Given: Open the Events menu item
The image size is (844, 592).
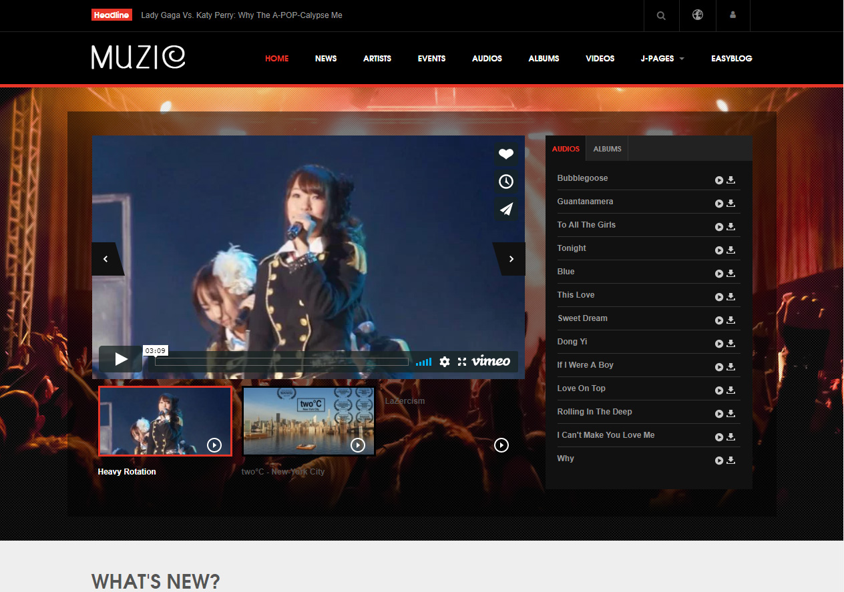Looking at the screenshot, I should pyautogui.click(x=431, y=59).
